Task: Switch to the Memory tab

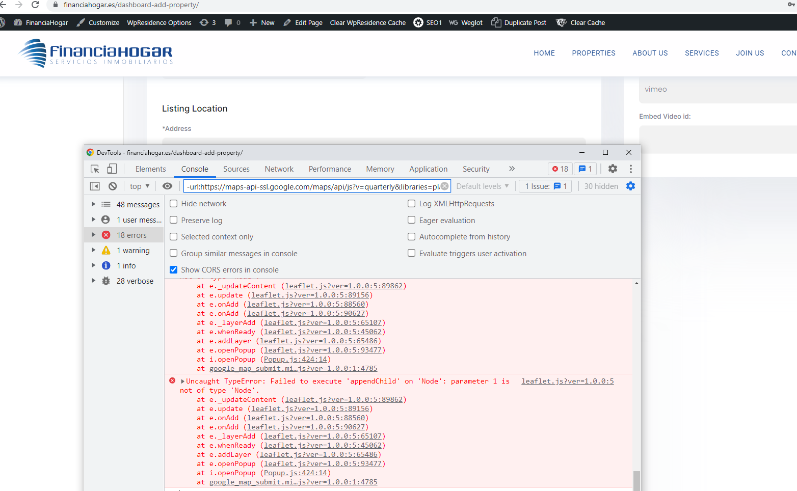Action: [x=380, y=169]
